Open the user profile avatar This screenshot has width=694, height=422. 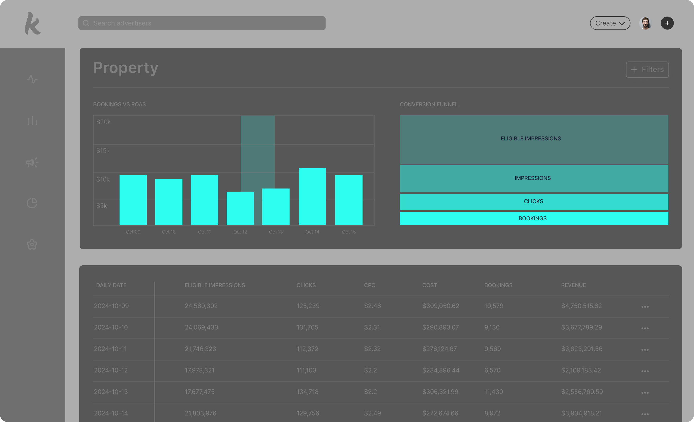point(645,23)
